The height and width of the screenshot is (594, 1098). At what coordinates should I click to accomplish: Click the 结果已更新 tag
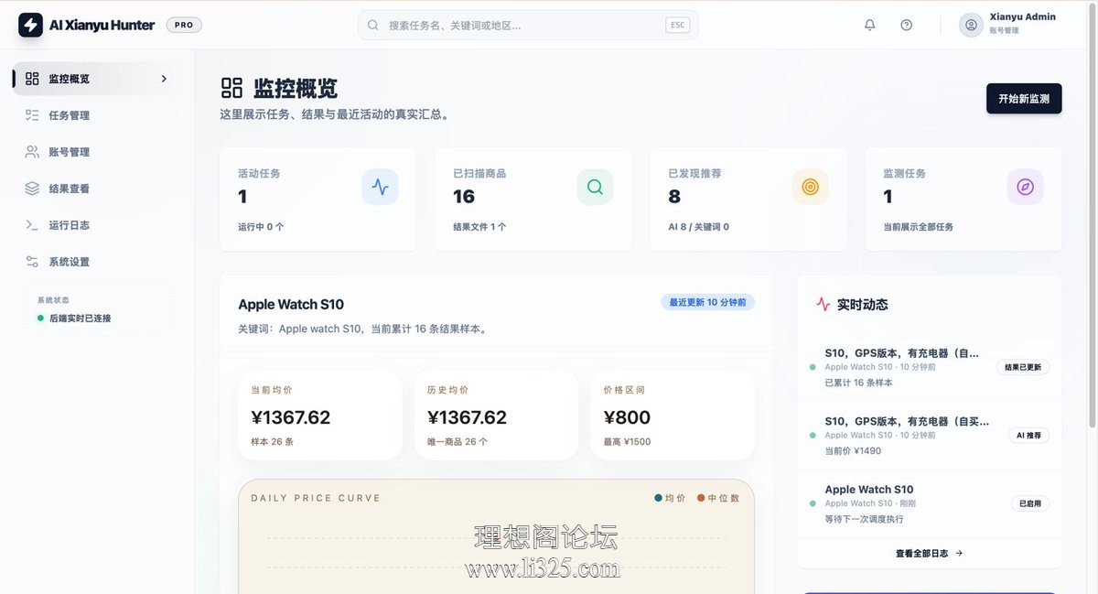1023,368
